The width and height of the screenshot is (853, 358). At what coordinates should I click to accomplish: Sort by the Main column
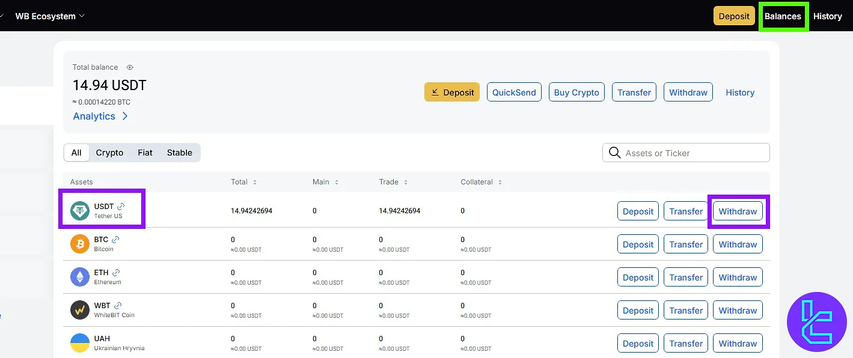325,182
